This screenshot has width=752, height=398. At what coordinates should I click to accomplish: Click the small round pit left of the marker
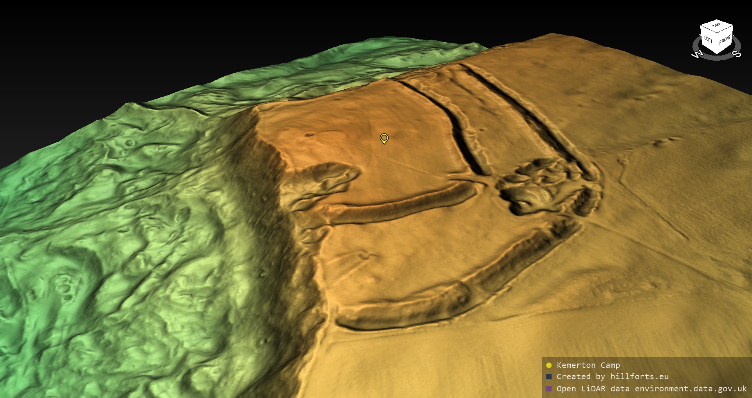[310, 135]
